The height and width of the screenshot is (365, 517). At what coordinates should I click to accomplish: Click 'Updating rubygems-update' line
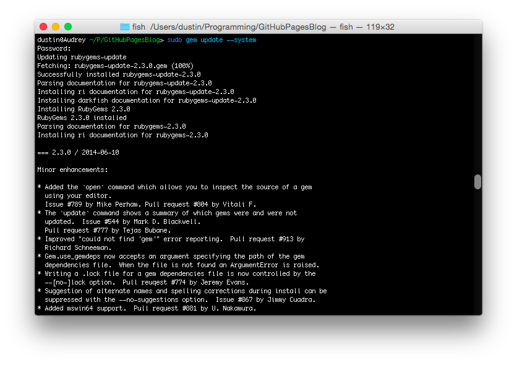coord(82,57)
